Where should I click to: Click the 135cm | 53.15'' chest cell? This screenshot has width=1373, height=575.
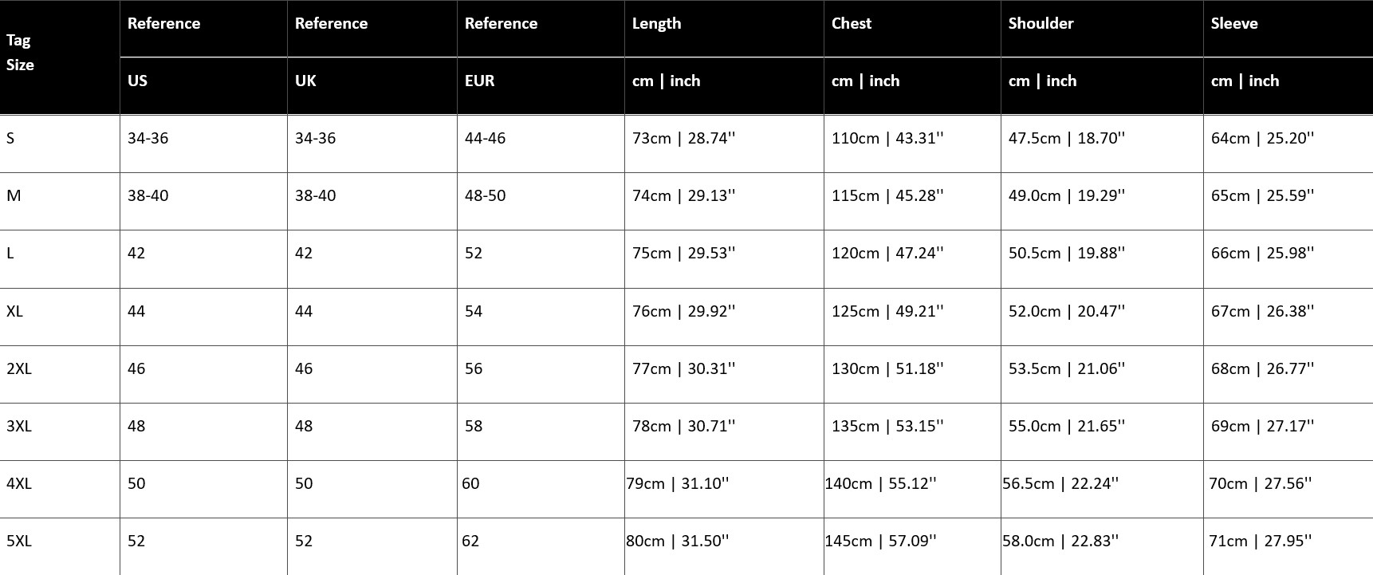(887, 427)
